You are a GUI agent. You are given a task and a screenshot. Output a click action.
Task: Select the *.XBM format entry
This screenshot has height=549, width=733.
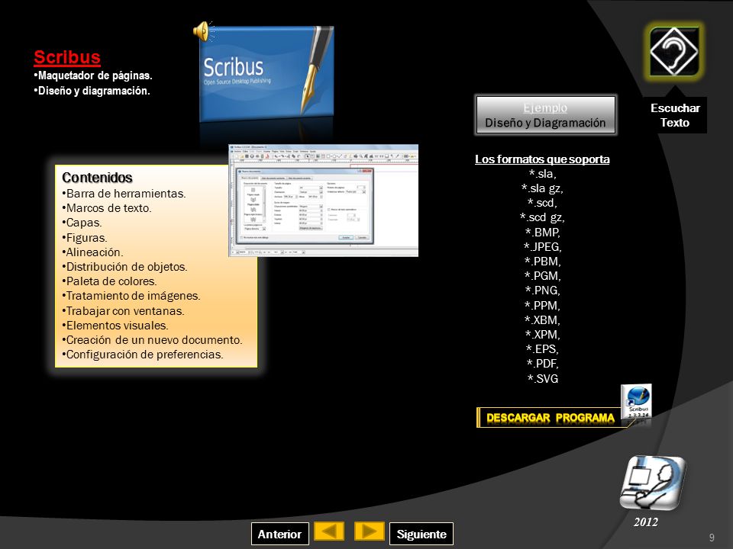(542, 319)
